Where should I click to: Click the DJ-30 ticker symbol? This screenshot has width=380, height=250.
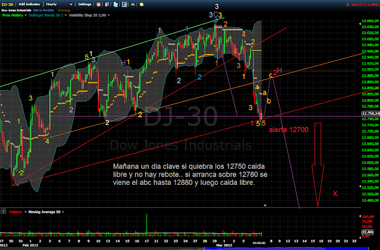point(8,4)
